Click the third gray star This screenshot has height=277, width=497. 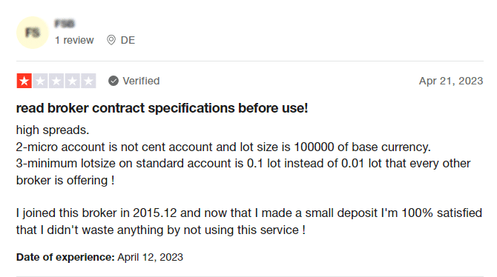click(x=56, y=81)
